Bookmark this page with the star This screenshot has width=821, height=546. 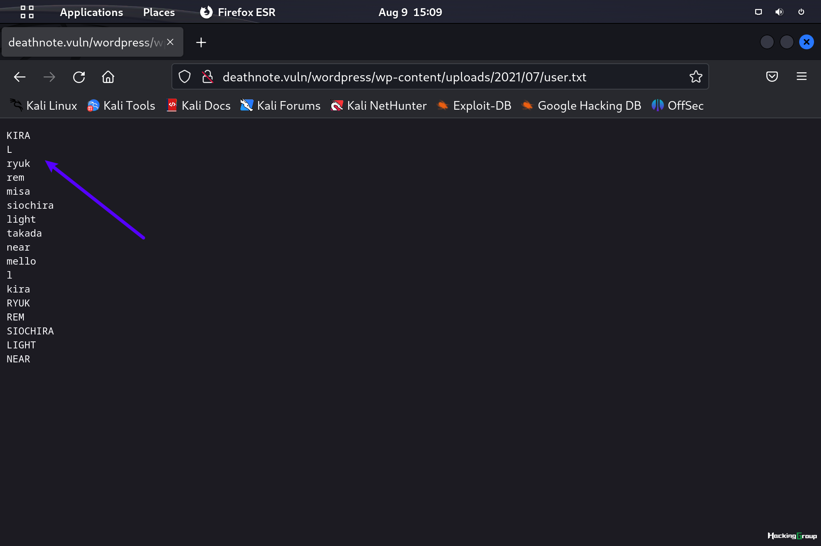[x=696, y=76]
